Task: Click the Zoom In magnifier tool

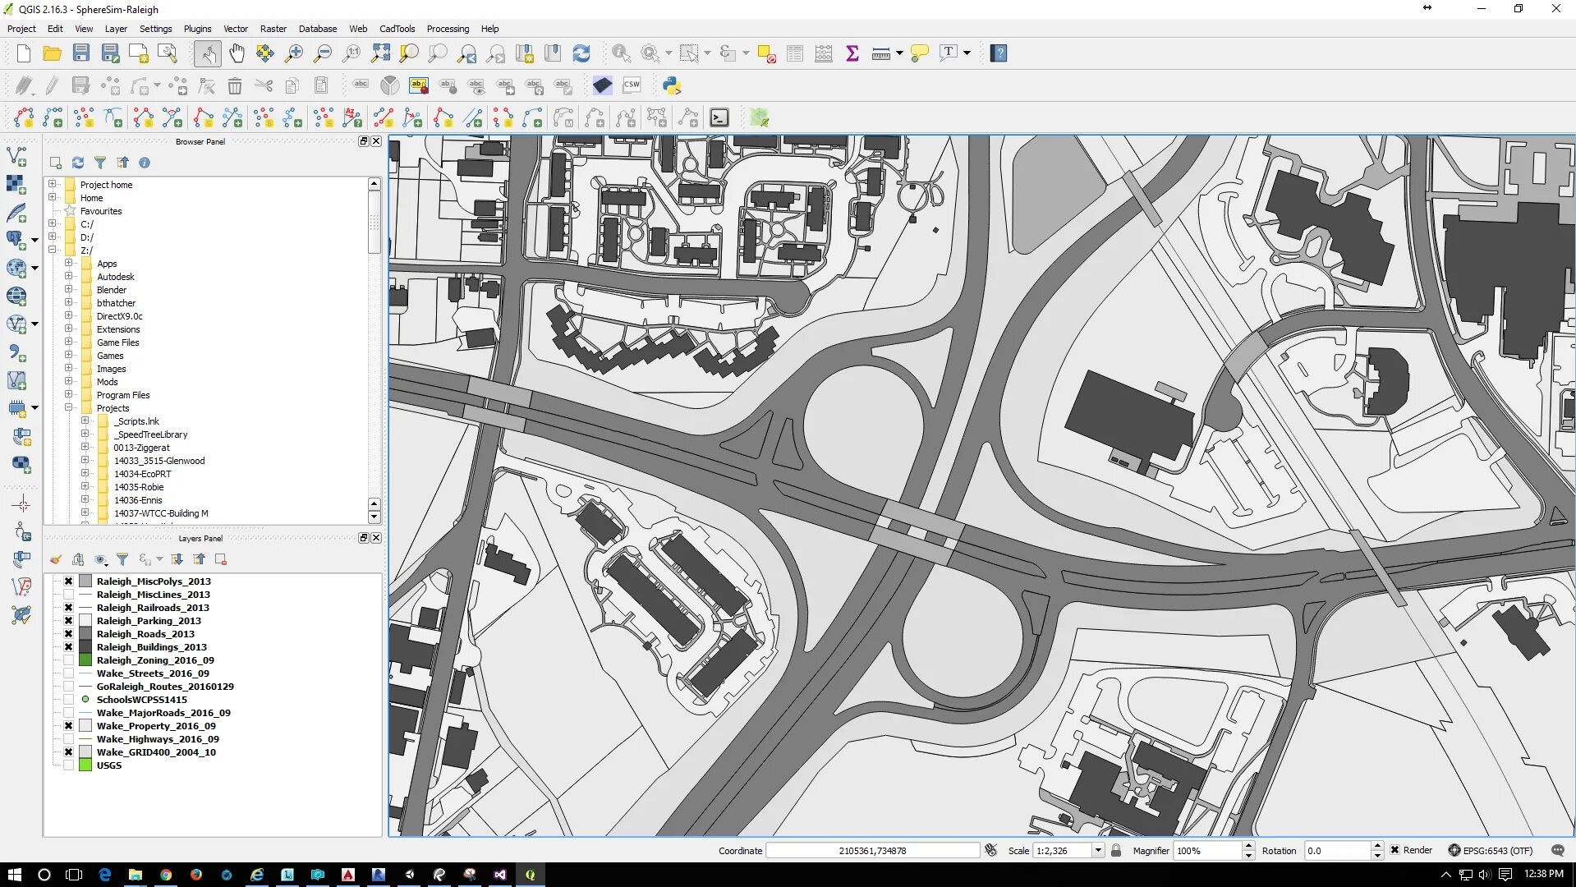Action: (x=294, y=53)
